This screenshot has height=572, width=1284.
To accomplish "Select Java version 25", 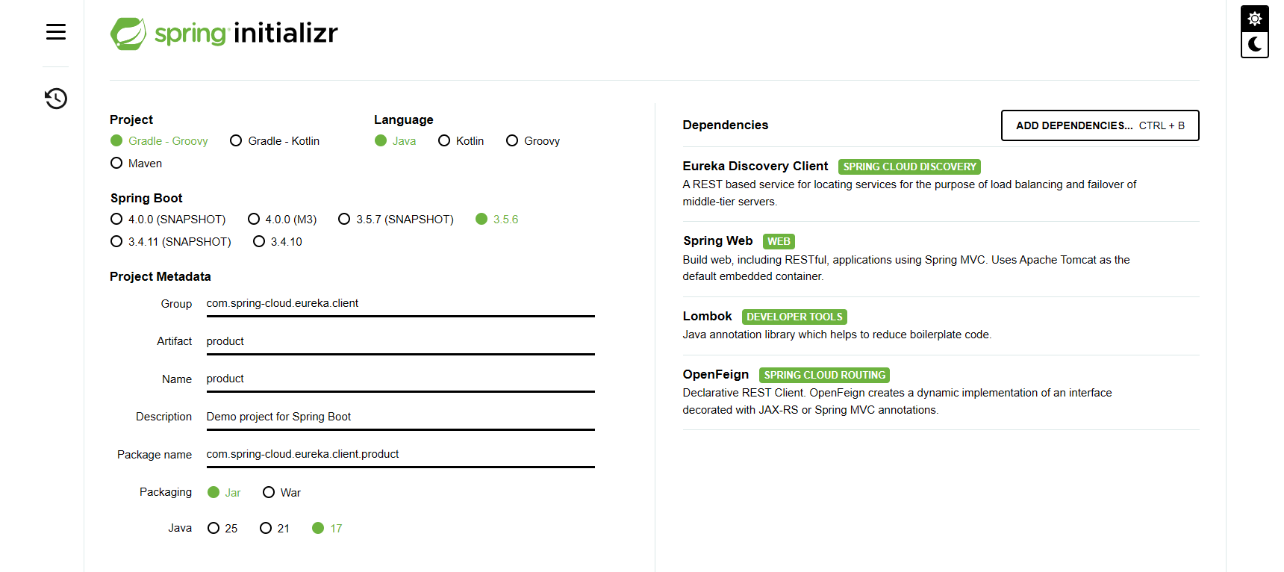I will pos(222,529).
